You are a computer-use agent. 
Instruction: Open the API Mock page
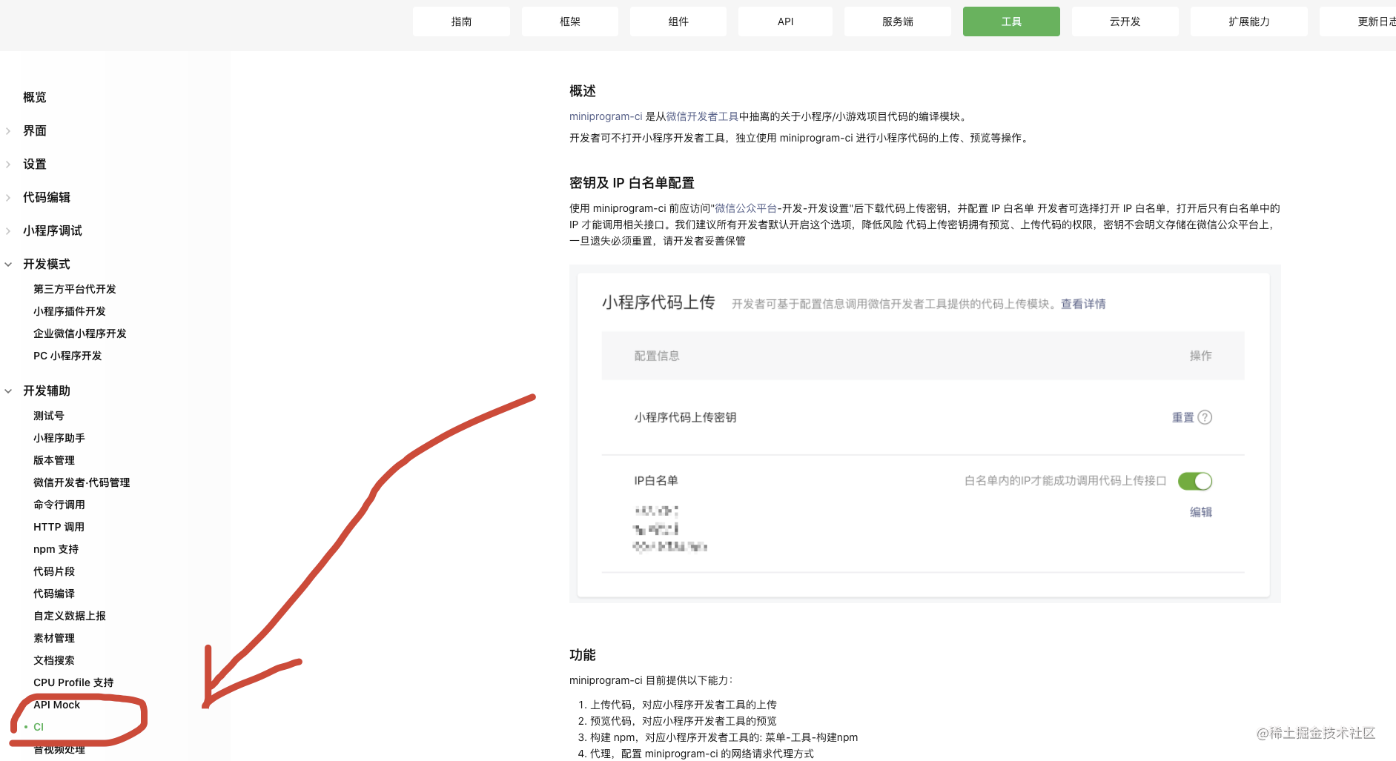pos(56,705)
